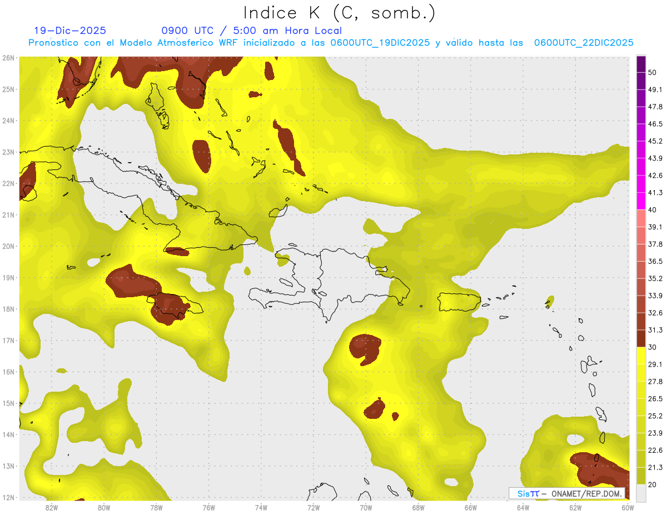Click the dark purple swatch above 50

641,64
